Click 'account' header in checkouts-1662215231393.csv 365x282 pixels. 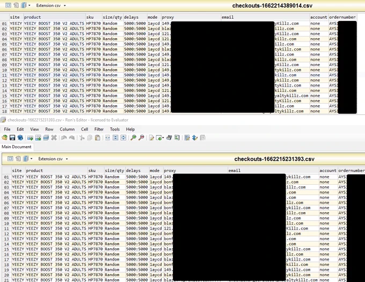[x=328, y=170]
